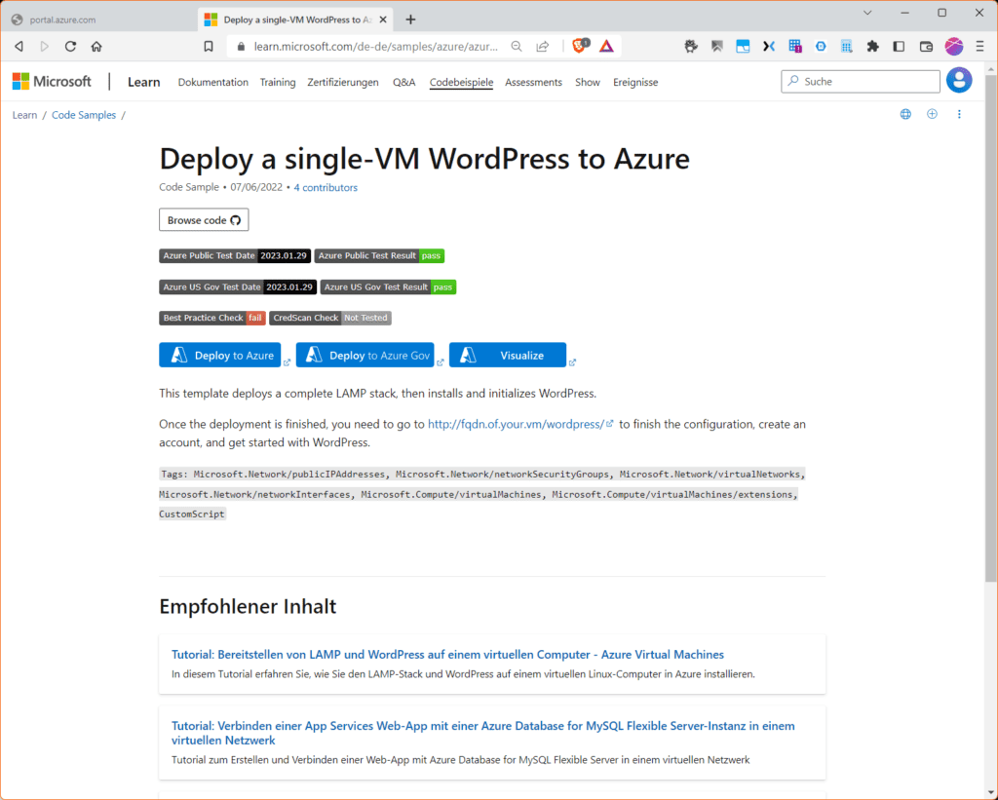The width and height of the screenshot is (998, 800).
Task: Click the Browse code button
Action: pos(204,220)
